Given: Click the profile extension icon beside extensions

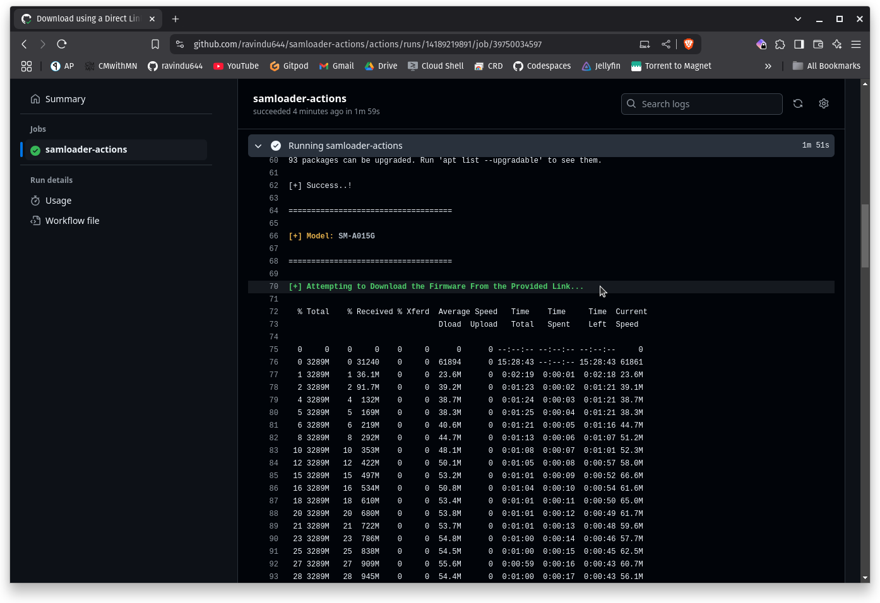Looking at the screenshot, I should pos(761,44).
